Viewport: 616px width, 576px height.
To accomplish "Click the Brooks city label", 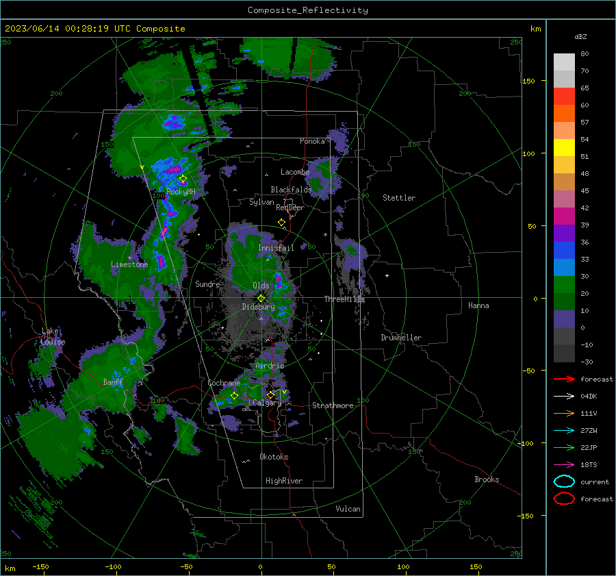I will [487, 479].
